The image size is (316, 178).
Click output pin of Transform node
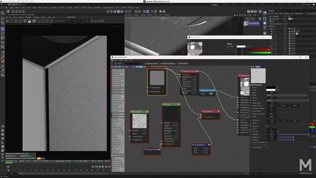point(209,145)
